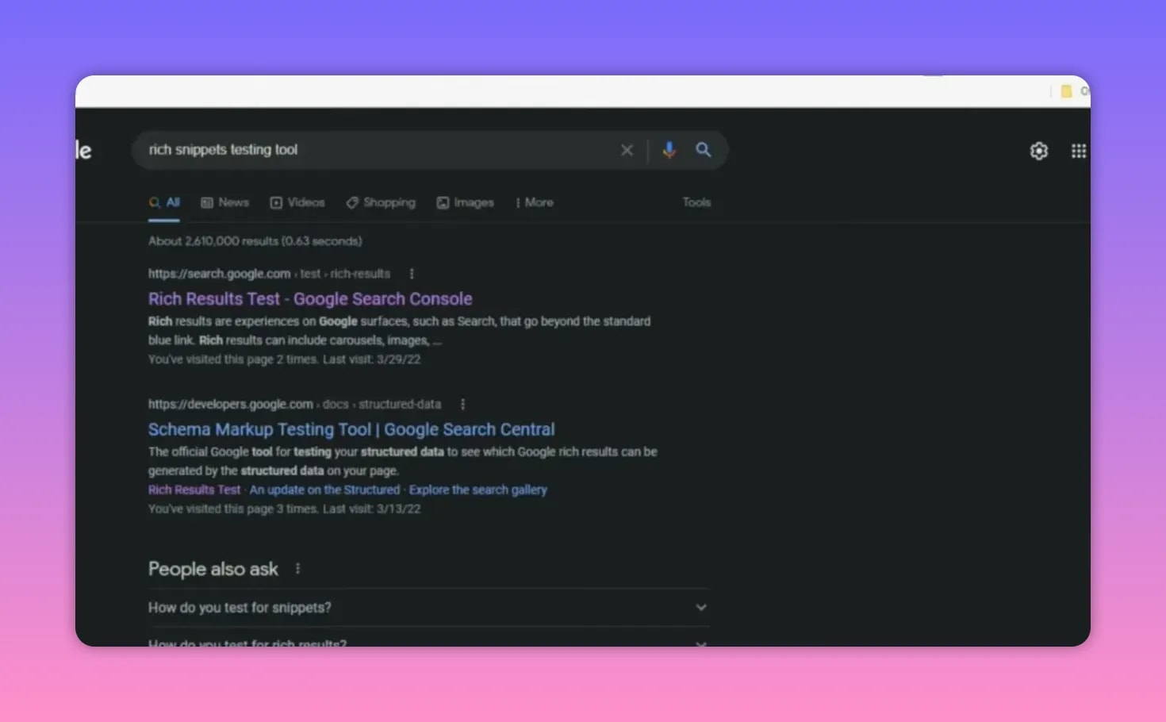The image size is (1166, 722).
Task: Click the Tools button
Action: pos(696,203)
